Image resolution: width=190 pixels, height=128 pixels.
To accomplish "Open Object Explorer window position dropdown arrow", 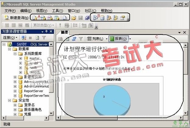I will point(42,32).
